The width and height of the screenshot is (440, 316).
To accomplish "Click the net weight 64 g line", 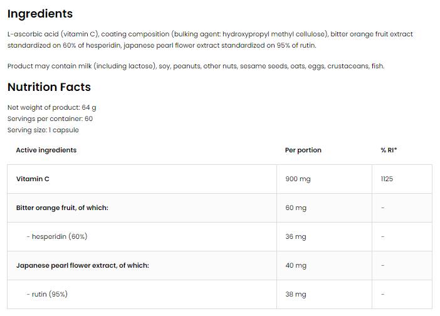I will tap(51, 107).
